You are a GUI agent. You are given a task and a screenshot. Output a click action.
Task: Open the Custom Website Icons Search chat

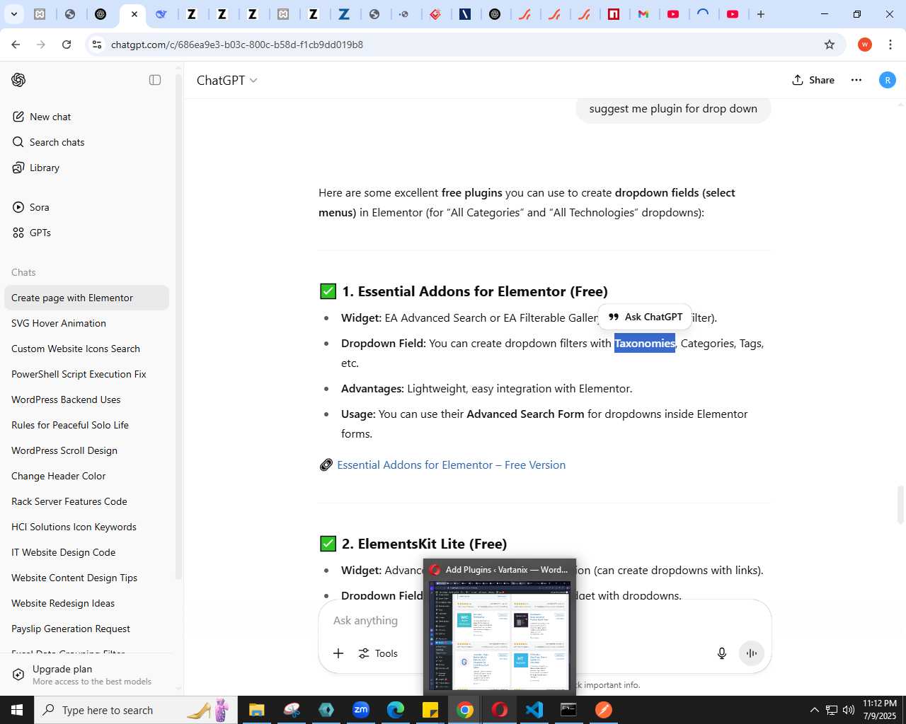pyautogui.click(x=86, y=349)
